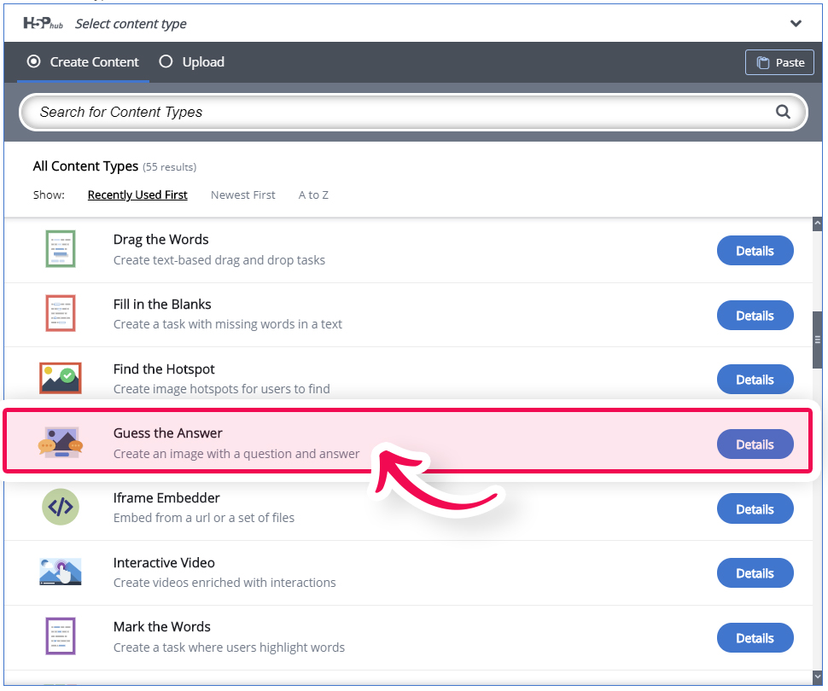This screenshot has height=691, width=828.
Task: Sort content types A to Z
Action: click(x=313, y=195)
